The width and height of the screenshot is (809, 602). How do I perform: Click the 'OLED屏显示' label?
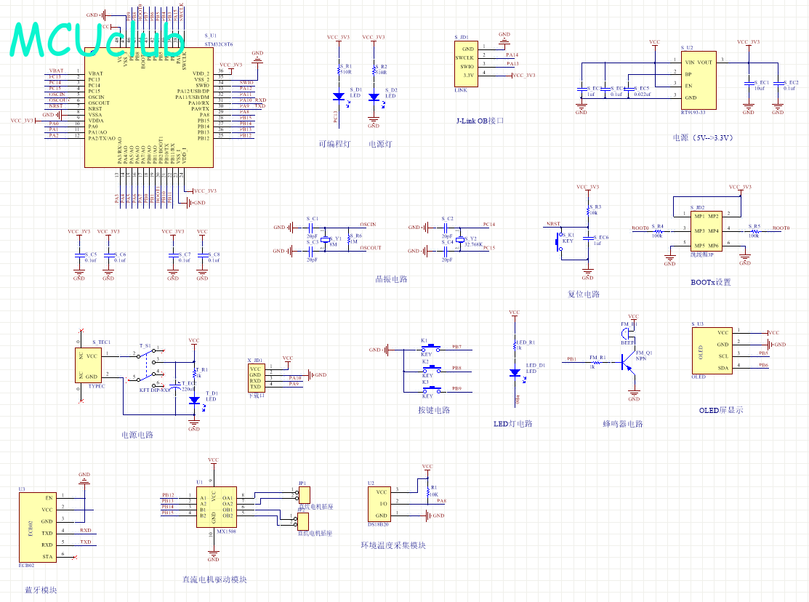click(x=721, y=411)
